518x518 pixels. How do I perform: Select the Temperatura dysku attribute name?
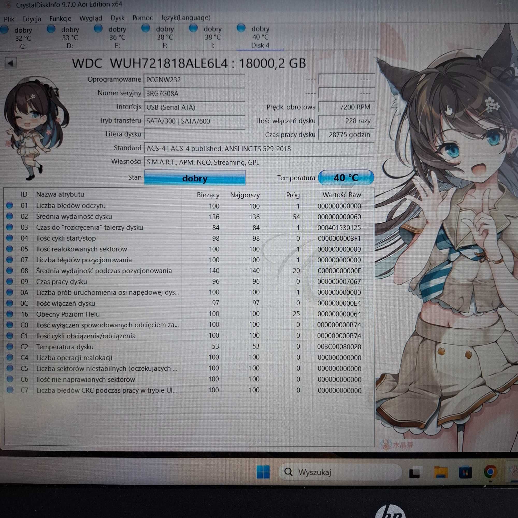(65, 347)
